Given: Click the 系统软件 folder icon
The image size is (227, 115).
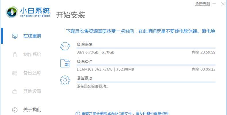Looking at the screenshot, I should coord(65,63).
